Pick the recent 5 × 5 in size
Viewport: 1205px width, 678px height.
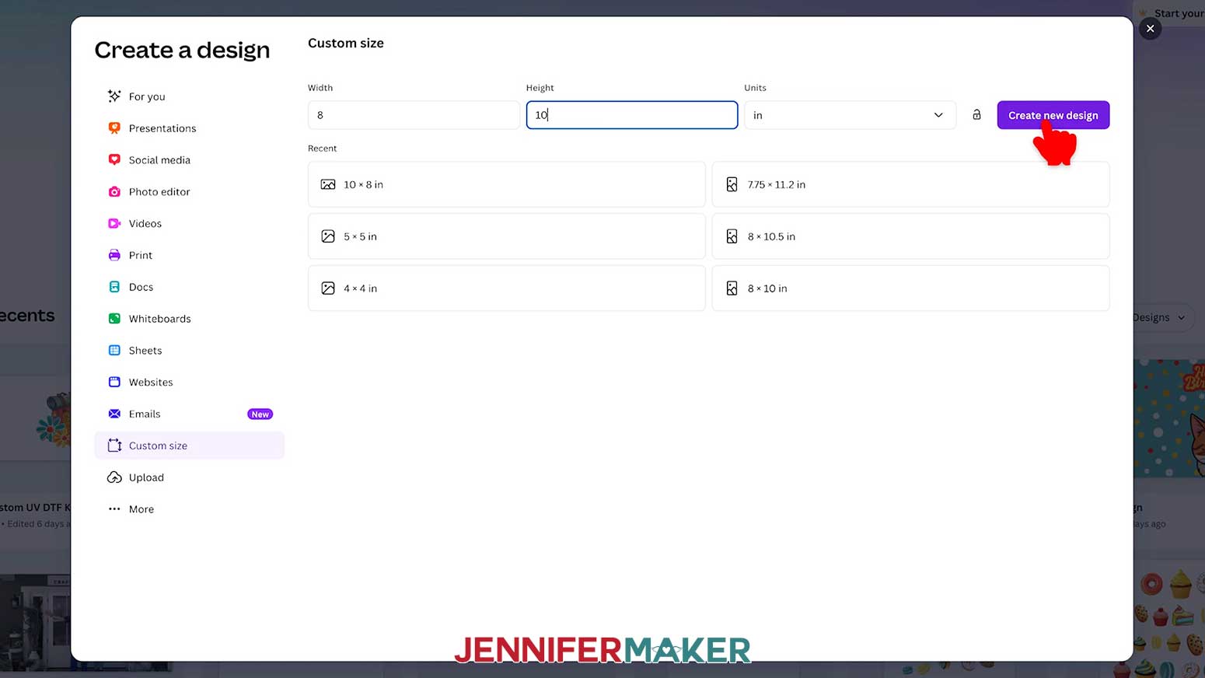[x=506, y=236]
